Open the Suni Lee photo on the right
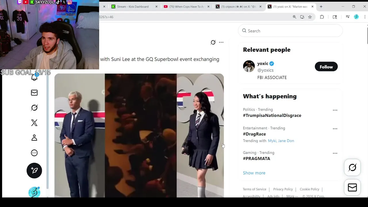 [x=200, y=135]
